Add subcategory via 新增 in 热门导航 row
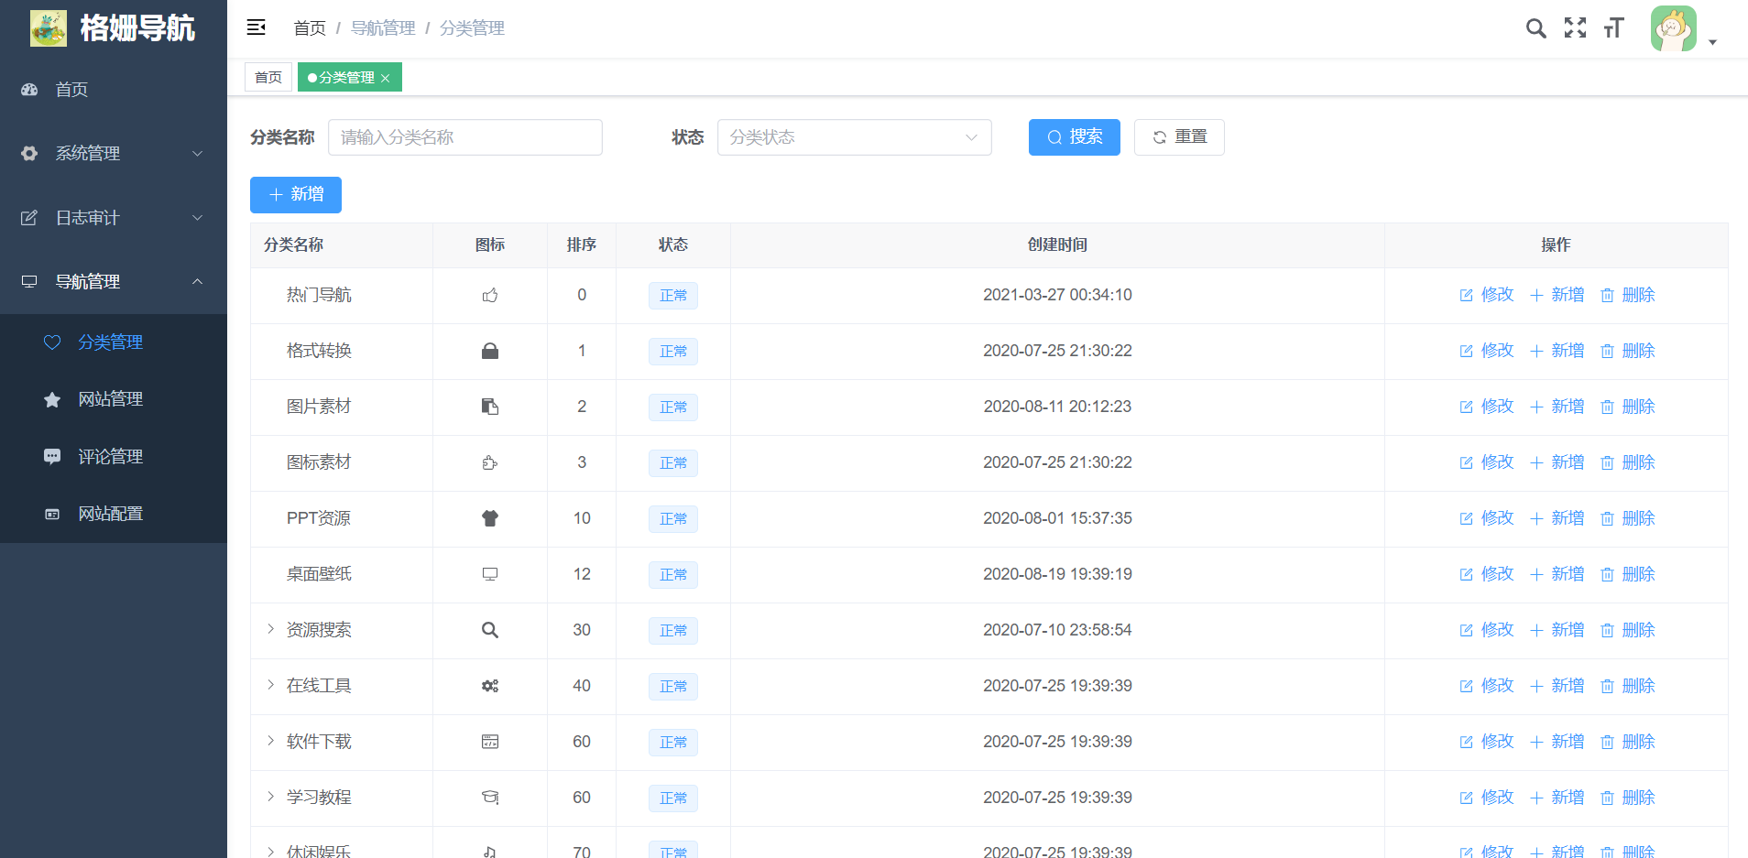 click(x=1557, y=295)
